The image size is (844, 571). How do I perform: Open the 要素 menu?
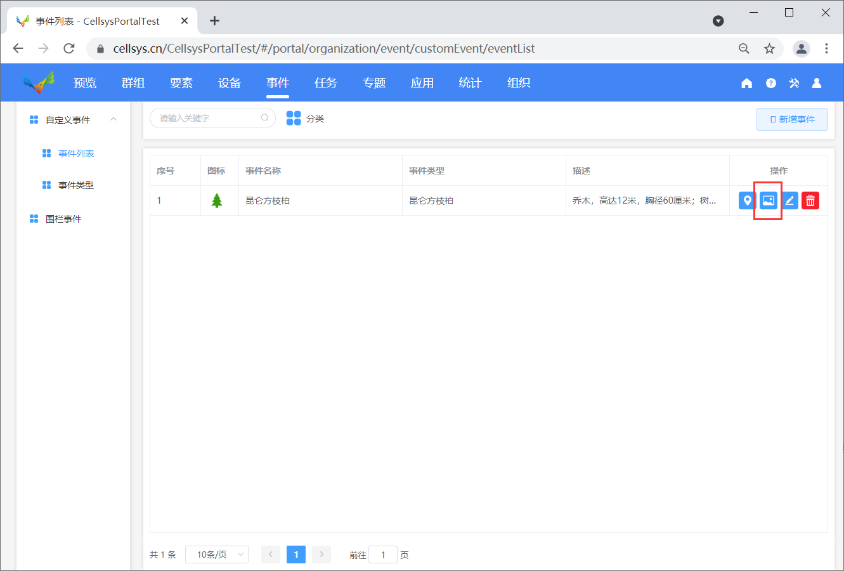pos(181,83)
